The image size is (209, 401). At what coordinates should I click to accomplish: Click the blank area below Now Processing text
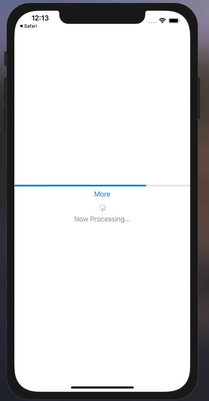[x=102, y=301]
